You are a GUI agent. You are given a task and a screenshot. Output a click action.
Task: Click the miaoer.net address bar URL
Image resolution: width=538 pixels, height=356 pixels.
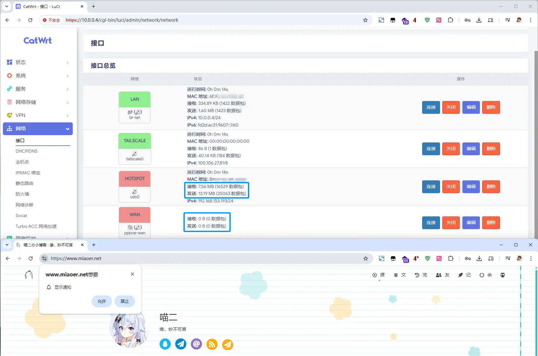[76, 258]
